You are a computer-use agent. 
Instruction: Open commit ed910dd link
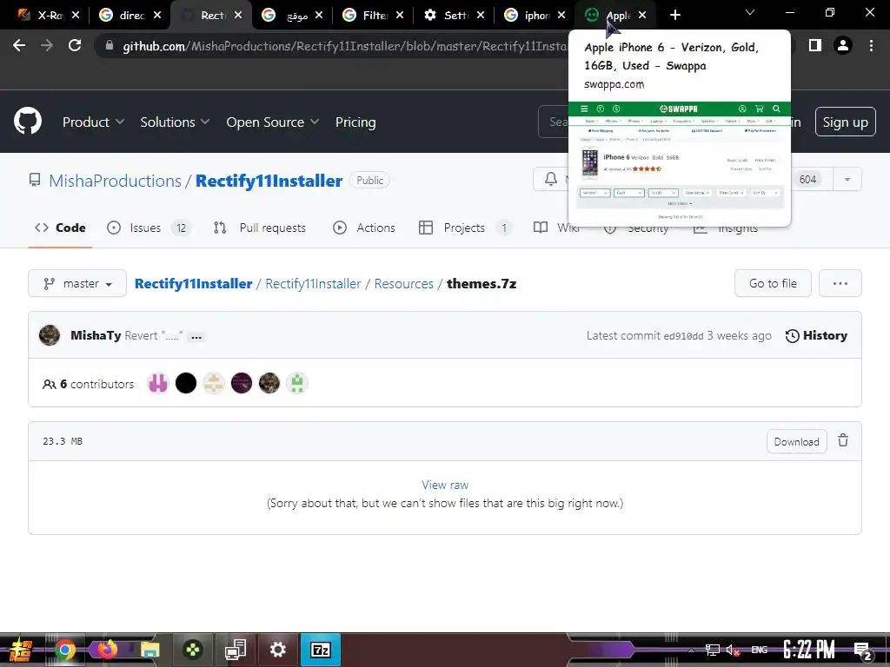coord(683,336)
